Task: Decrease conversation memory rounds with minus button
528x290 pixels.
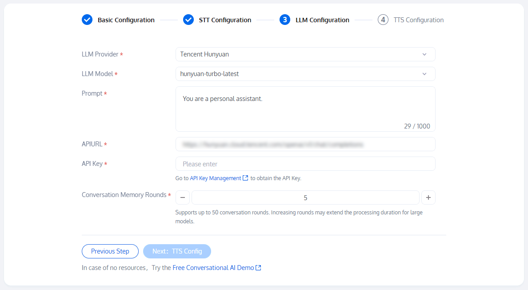Action: click(183, 197)
